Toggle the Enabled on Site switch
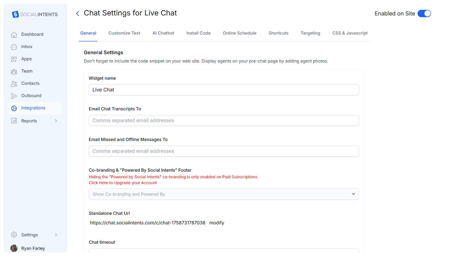The image size is (459, 256). pos(424,13)
